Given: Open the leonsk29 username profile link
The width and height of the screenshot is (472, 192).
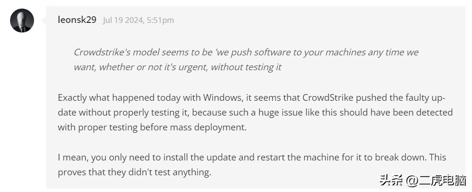Looking at the screenshot, I should click(x=77, y=20).
